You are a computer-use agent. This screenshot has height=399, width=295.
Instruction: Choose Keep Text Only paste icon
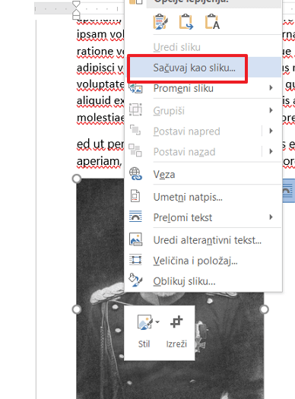pos(212,22)
